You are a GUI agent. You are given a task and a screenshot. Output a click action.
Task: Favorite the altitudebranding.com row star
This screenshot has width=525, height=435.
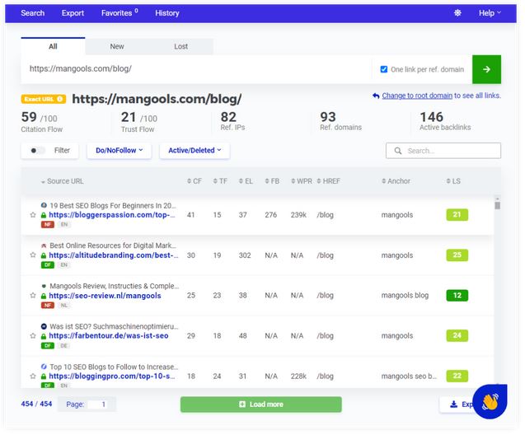[x=33, y=255]
